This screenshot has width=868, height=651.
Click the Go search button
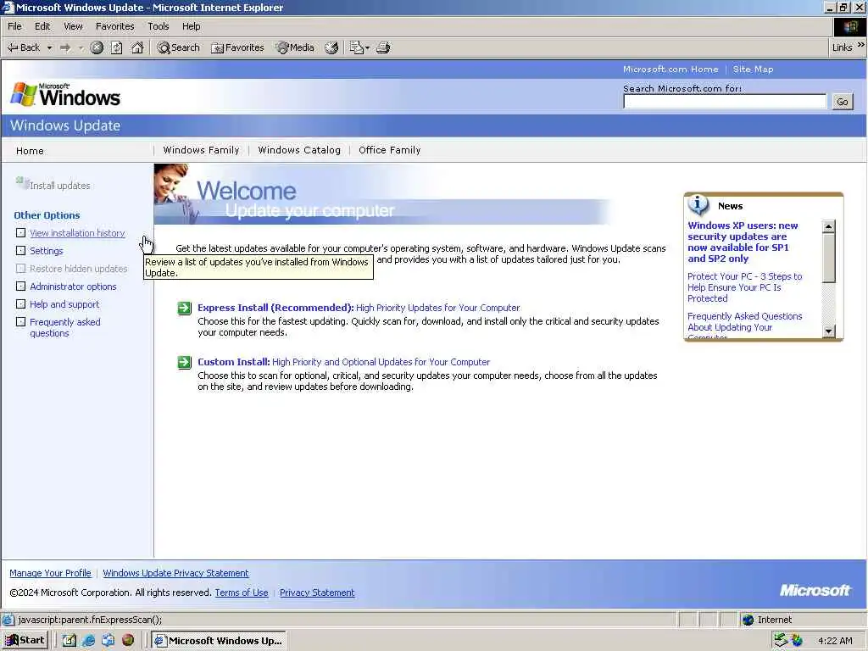843,102
